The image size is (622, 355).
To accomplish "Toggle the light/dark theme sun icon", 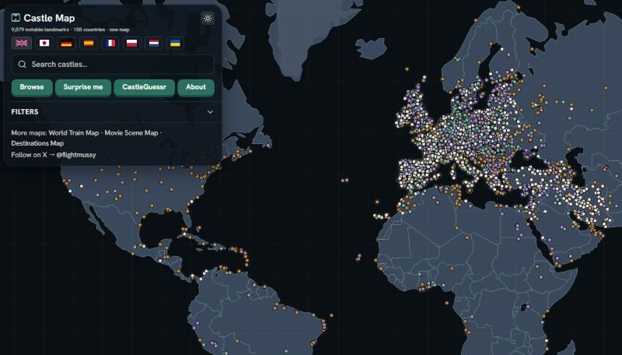I will coord(208,18).
